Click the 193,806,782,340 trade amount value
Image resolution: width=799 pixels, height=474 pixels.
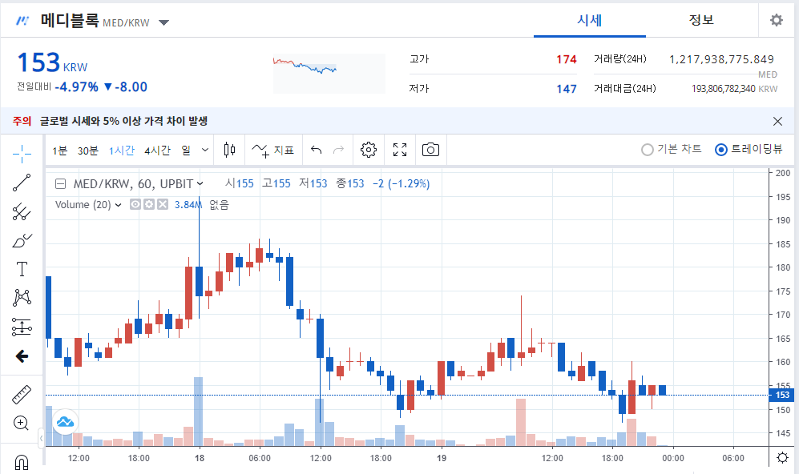723,89
